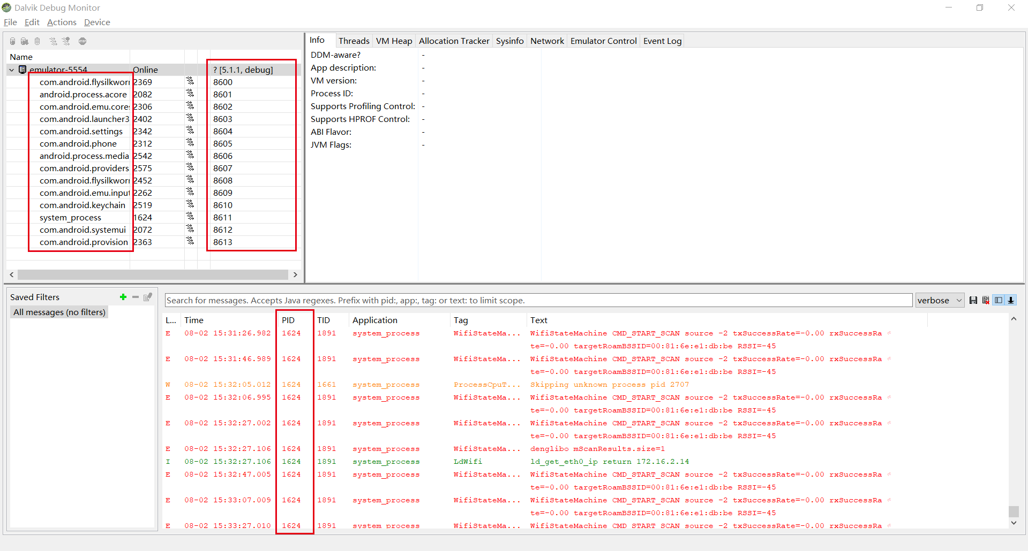1028x551 pixels.
Task: Collapse the emulator-5554 device tree
Action: [12, 70]
